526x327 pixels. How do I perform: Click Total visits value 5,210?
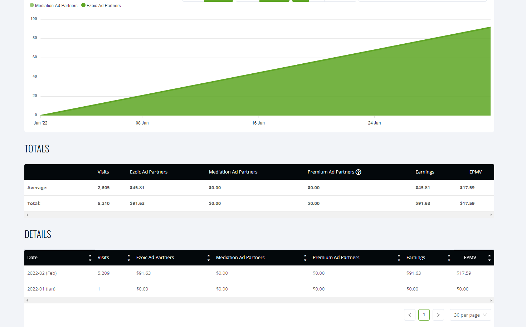point(103,204)
